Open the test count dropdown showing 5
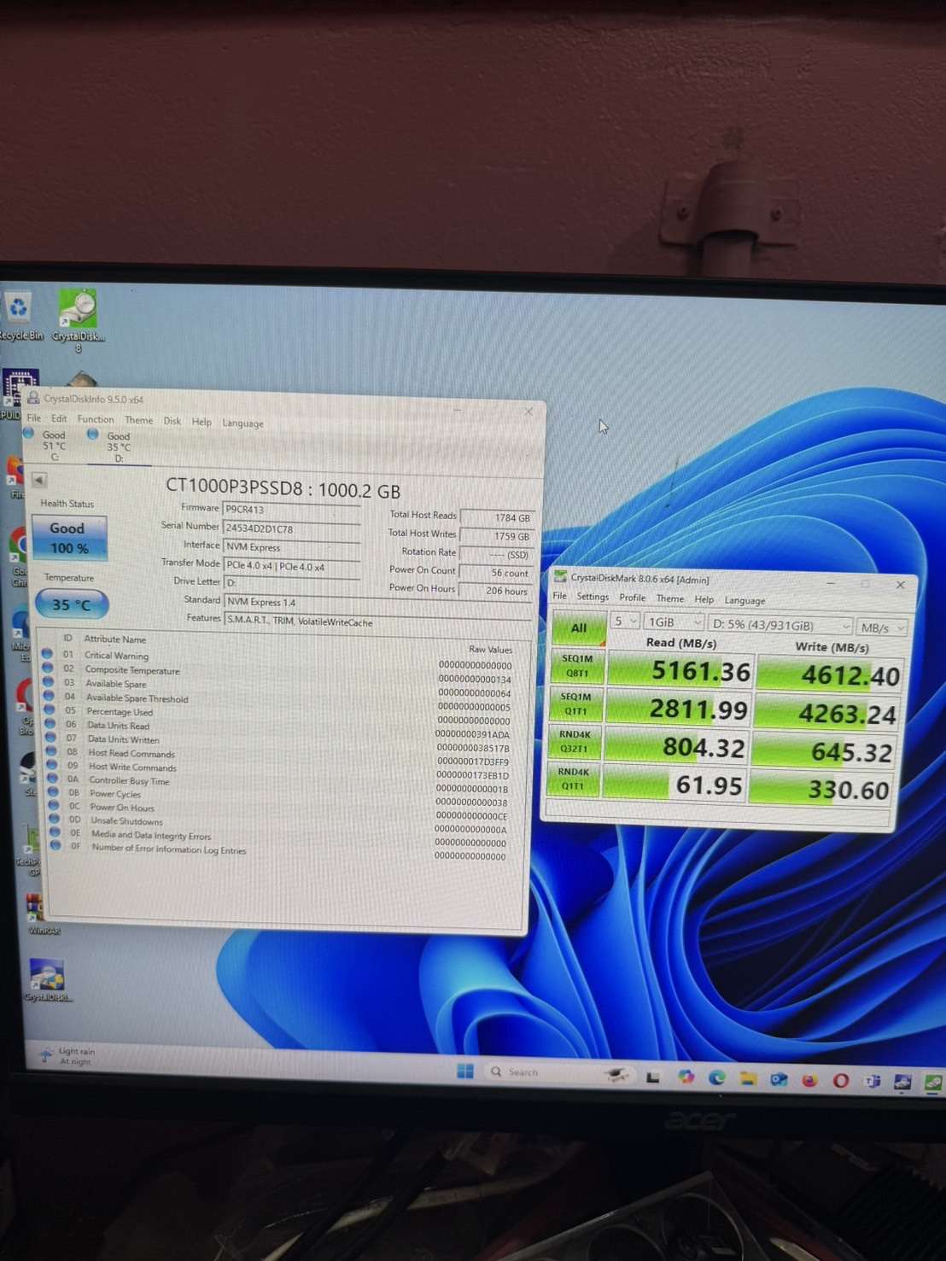946x1261 pixels. click(x=625, y=622)
